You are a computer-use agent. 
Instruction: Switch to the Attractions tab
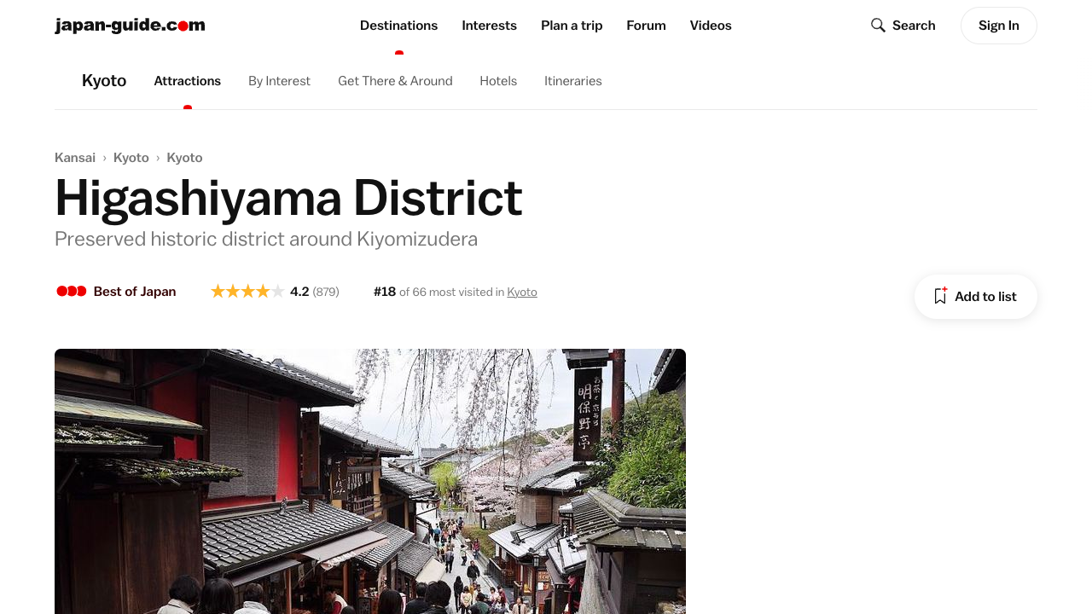[x=188, y=81]
